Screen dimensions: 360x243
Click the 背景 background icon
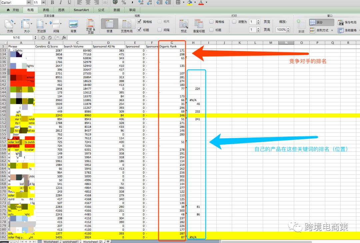click(73, 25)
